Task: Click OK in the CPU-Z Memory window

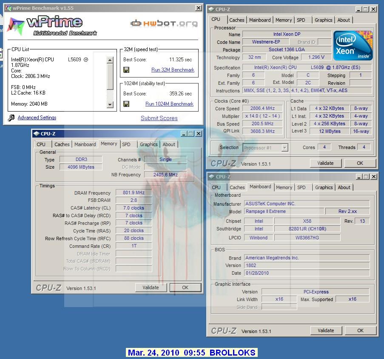Action: click(x=185, y=287)
